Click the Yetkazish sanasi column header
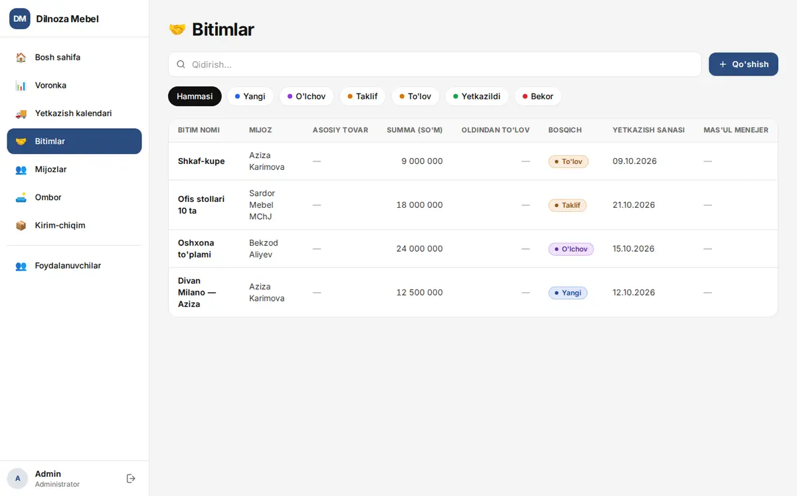This screenshot has height=496, width=797. (x=649, y=130)
